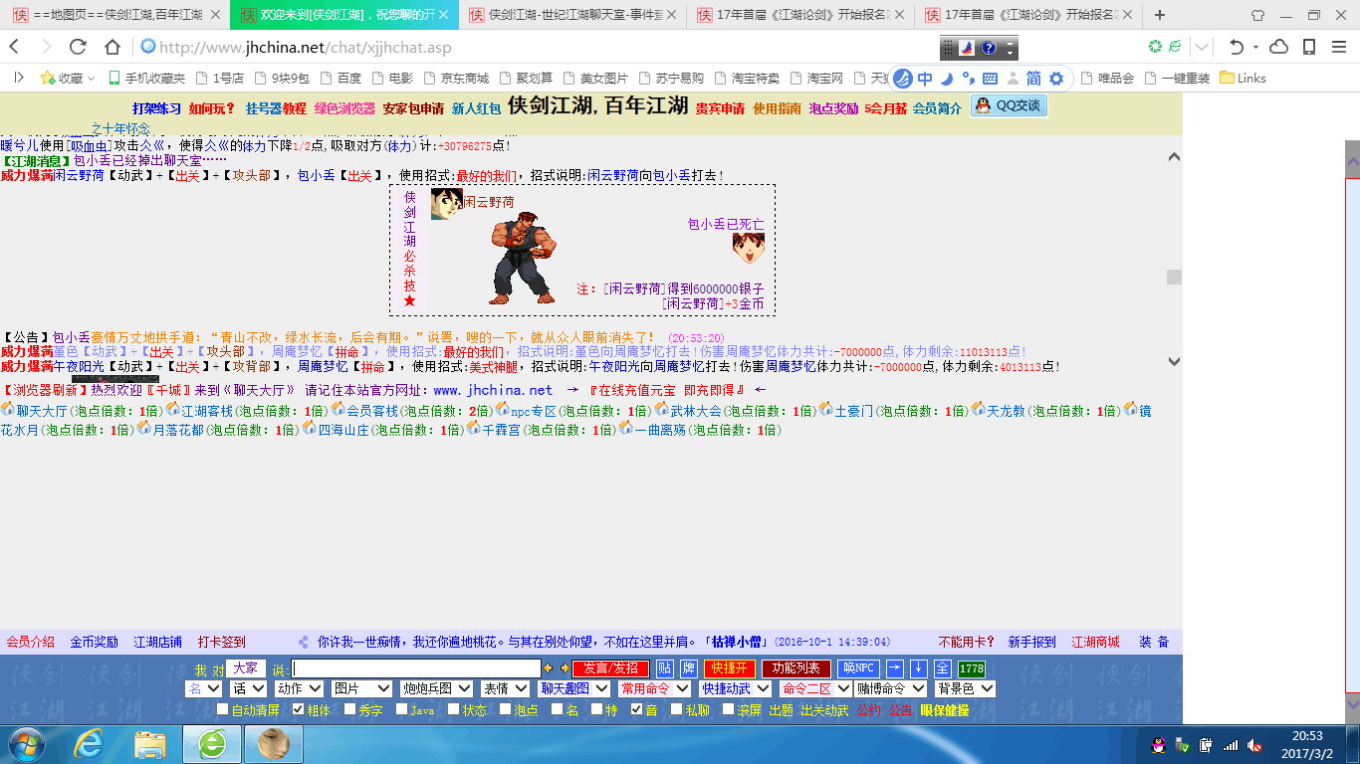Click the 闲云野荷 avatar picture
The image size is (1360, 764).
pyautogui.click(x=447, y=203)
